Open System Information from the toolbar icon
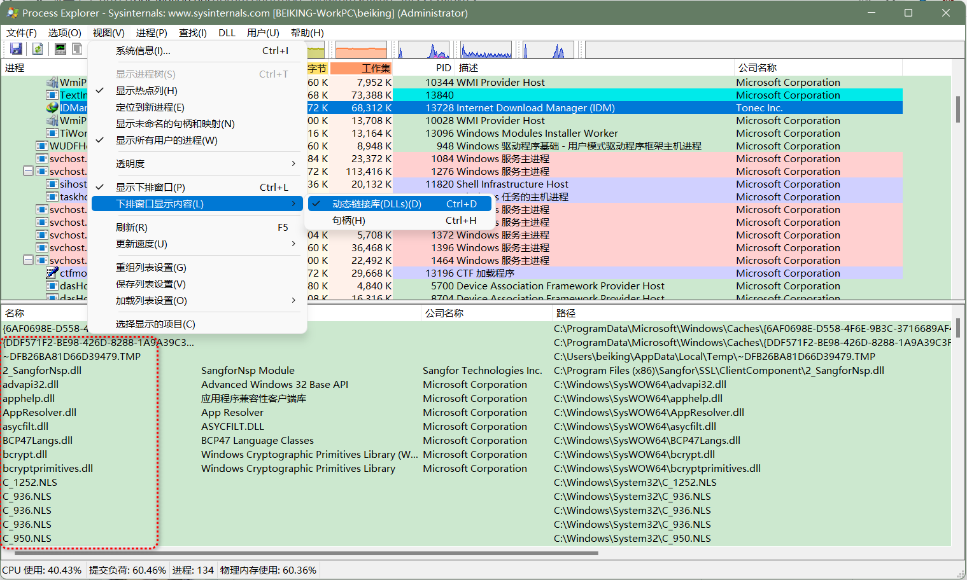The height and width of the screenshot is (580, 967). click(x=60, y=49)
